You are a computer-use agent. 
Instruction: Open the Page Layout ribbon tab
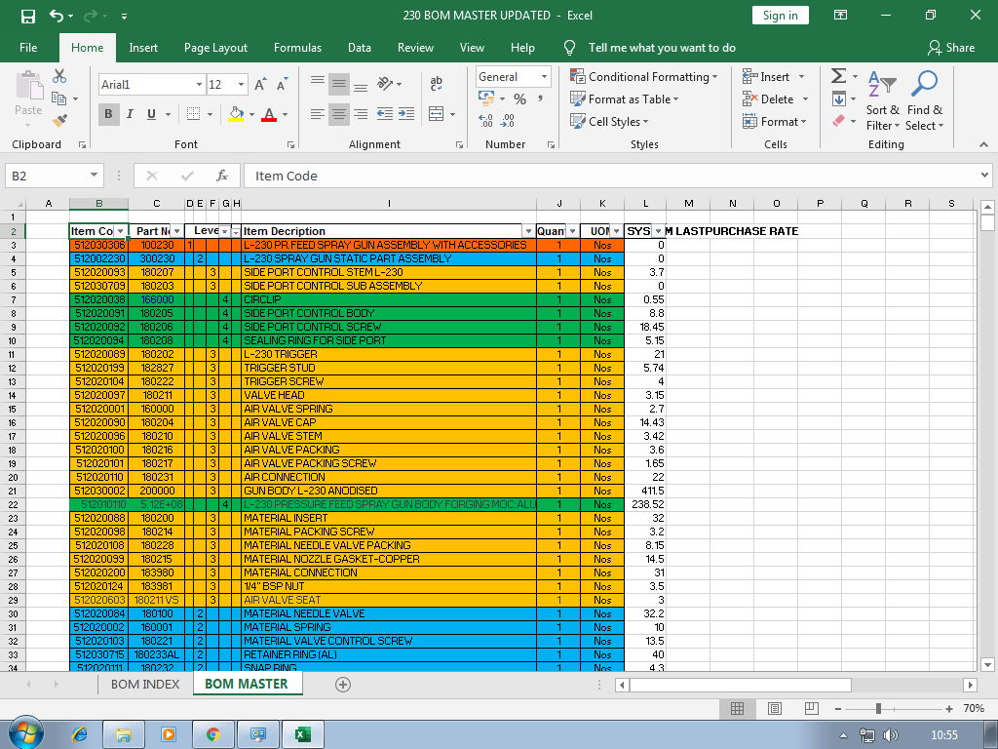coord(215,48)
